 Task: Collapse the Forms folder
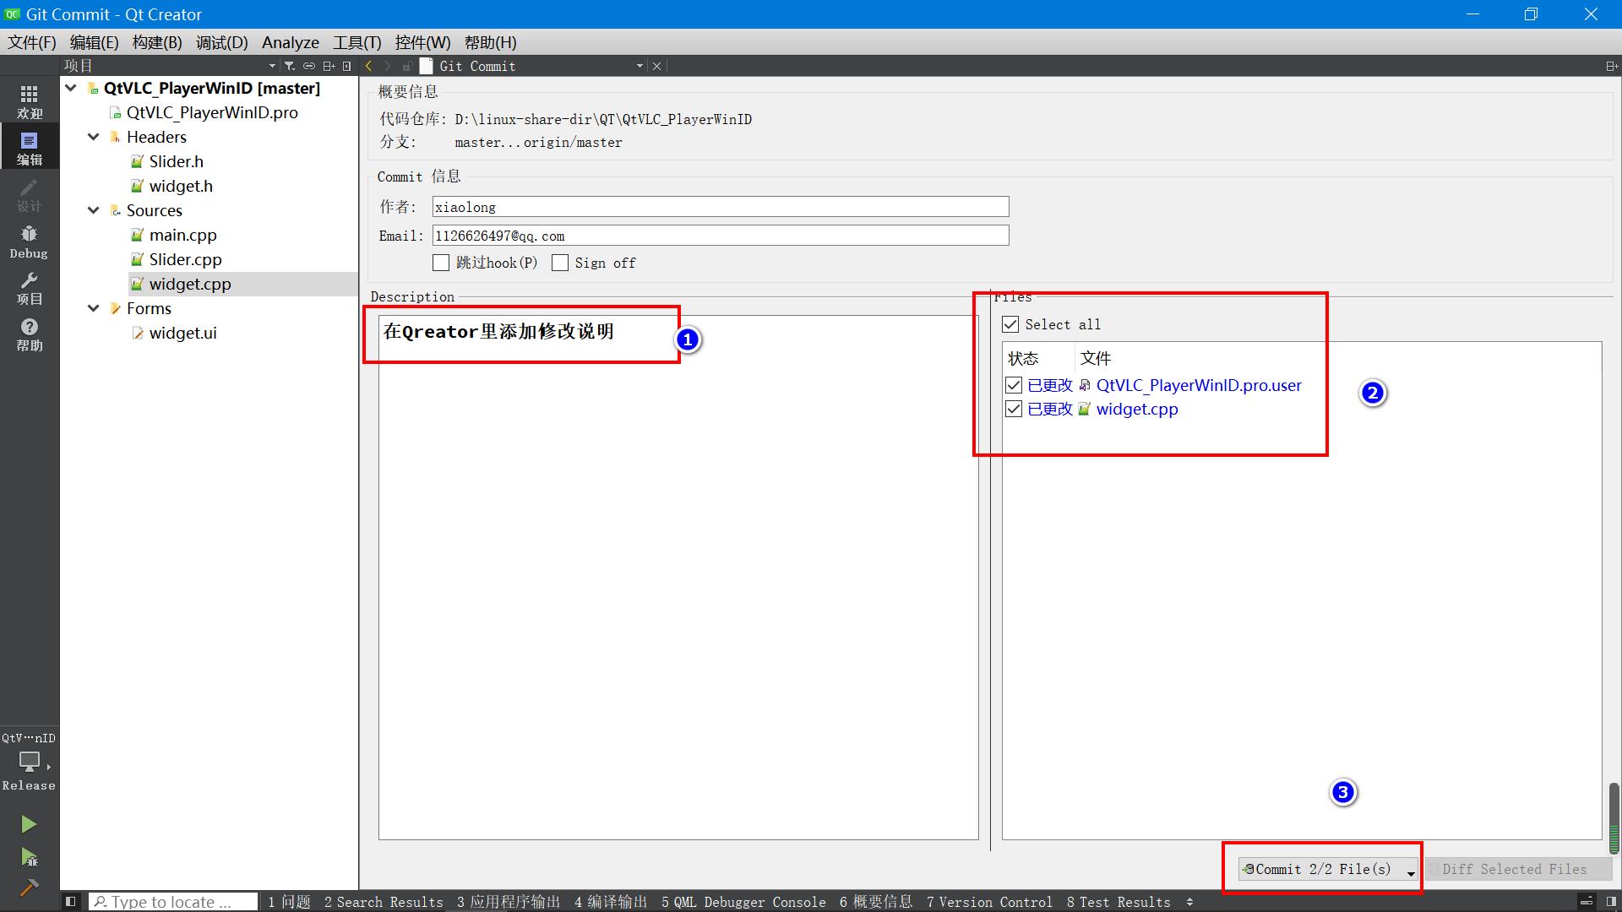click(94, 308)
